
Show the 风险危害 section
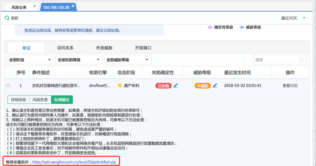pyautogui.click(x=40, y=100)
